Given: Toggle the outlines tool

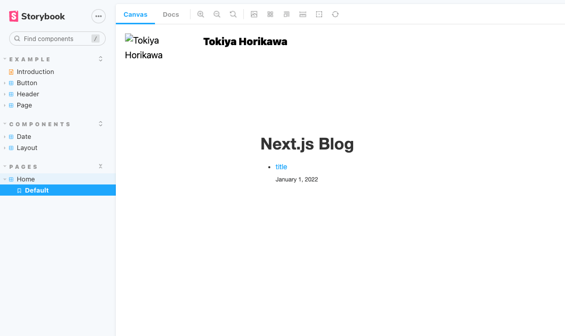Looking at the screenshot, I should 319,14.
